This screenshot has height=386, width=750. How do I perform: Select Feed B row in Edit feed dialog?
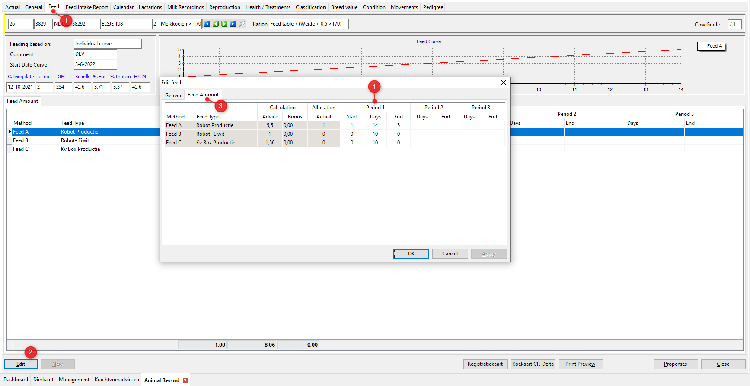(335, 134)
